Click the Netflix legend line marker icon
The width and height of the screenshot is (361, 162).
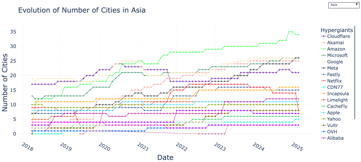(323, 81)
